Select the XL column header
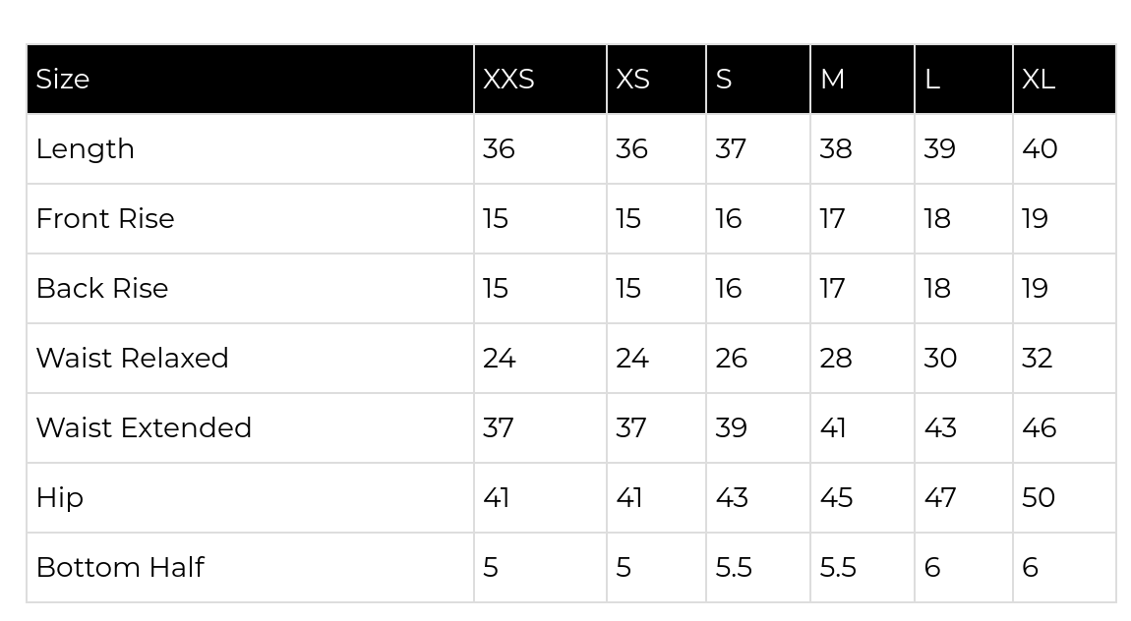 pyautogui.click(x=1065, y=80)
